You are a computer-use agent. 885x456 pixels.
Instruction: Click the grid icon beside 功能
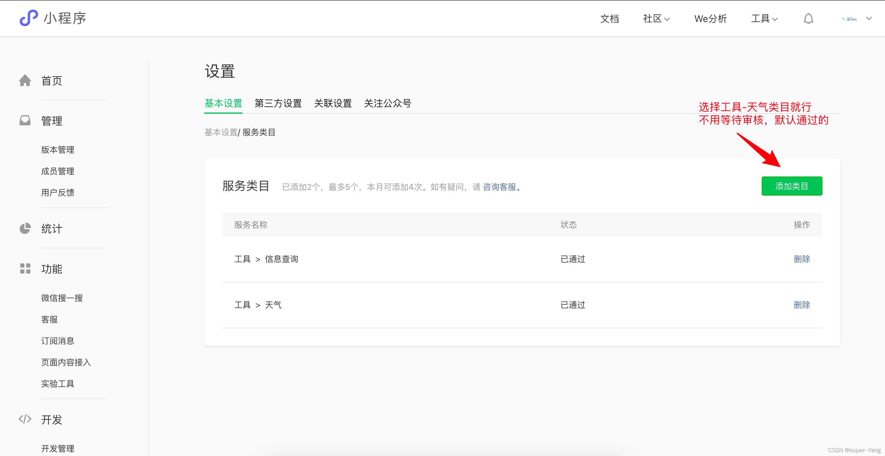tap(25, 268)
